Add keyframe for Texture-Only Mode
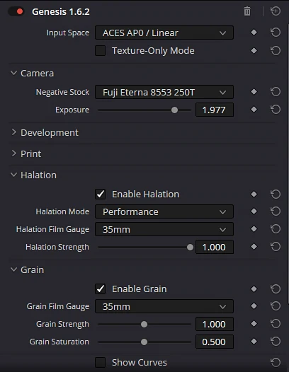289x372 pixels. pos(254,50)
